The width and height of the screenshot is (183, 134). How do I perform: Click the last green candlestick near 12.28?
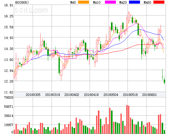[x=164, y=81]
